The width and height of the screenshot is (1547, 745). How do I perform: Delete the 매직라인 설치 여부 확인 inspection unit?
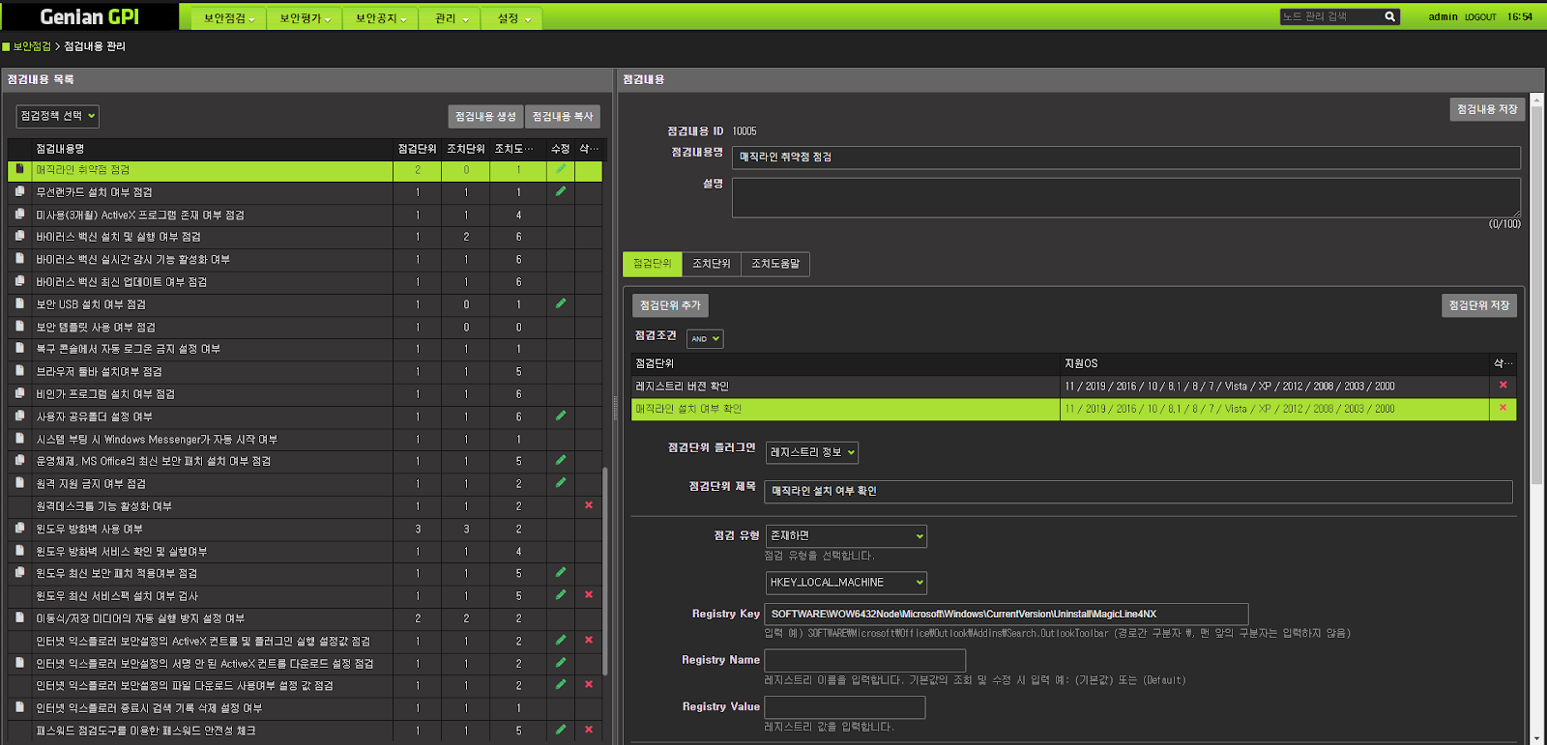(1503, 408)
